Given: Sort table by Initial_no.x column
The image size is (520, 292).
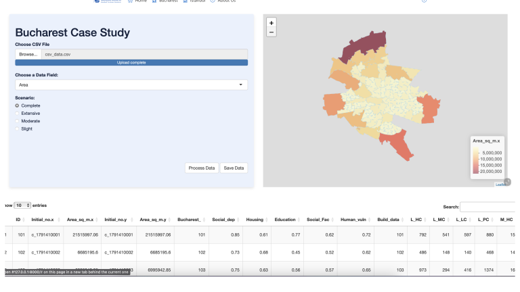Looking at the screenshot, I should [46, 220].
